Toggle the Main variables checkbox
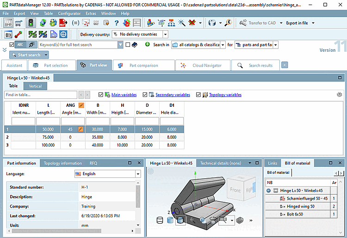347x238 pixels. pyautogui.click(x=101, y=95)
